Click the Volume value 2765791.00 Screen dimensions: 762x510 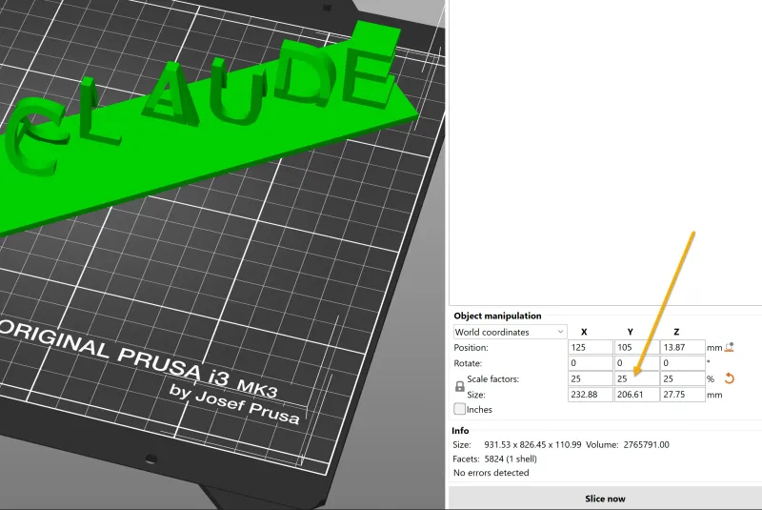pos(647,444)
